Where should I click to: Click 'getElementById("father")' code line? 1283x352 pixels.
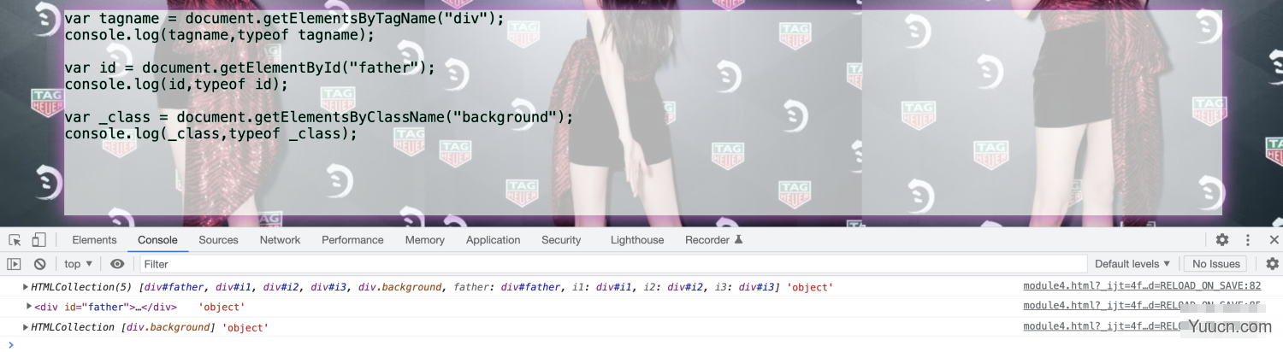pos(250,67)
